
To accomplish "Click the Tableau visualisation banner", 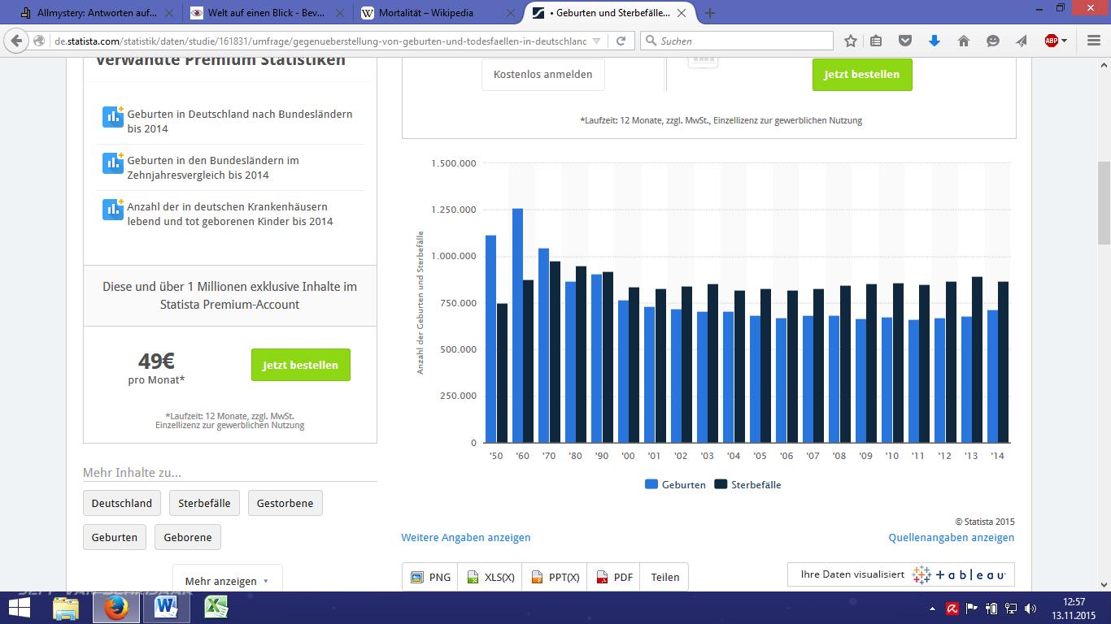I will [901, 574].
